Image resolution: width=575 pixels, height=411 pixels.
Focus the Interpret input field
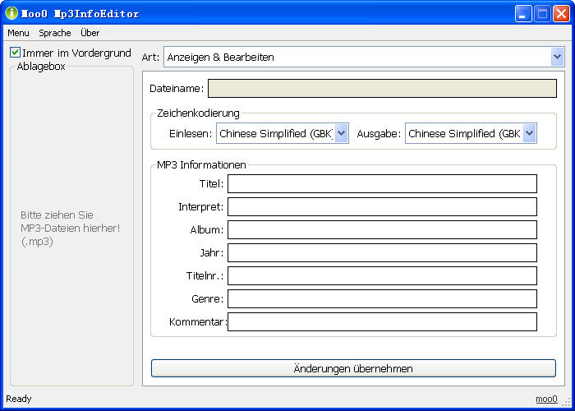(x=382, y=206)
